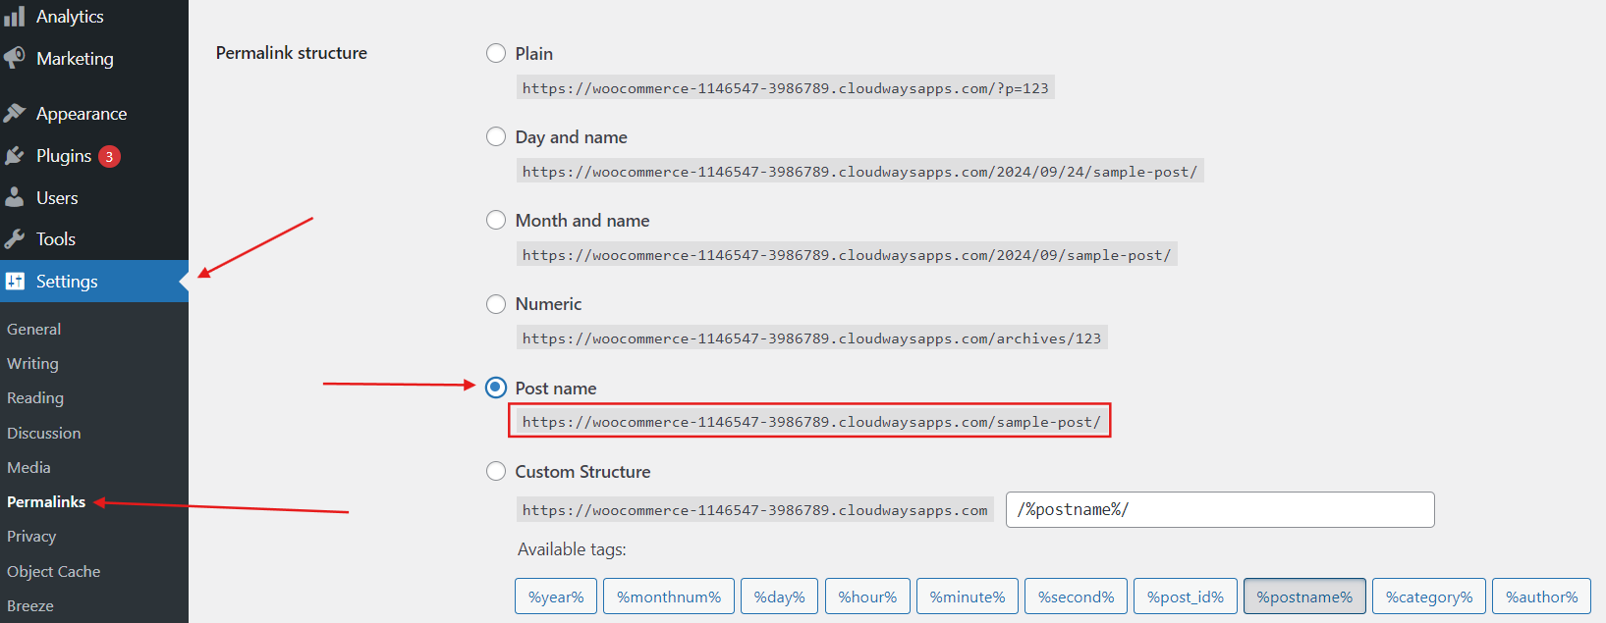This screenshot has height=623, width=1606.
Task: Add the %minute% tag
Action: point(968,597)
